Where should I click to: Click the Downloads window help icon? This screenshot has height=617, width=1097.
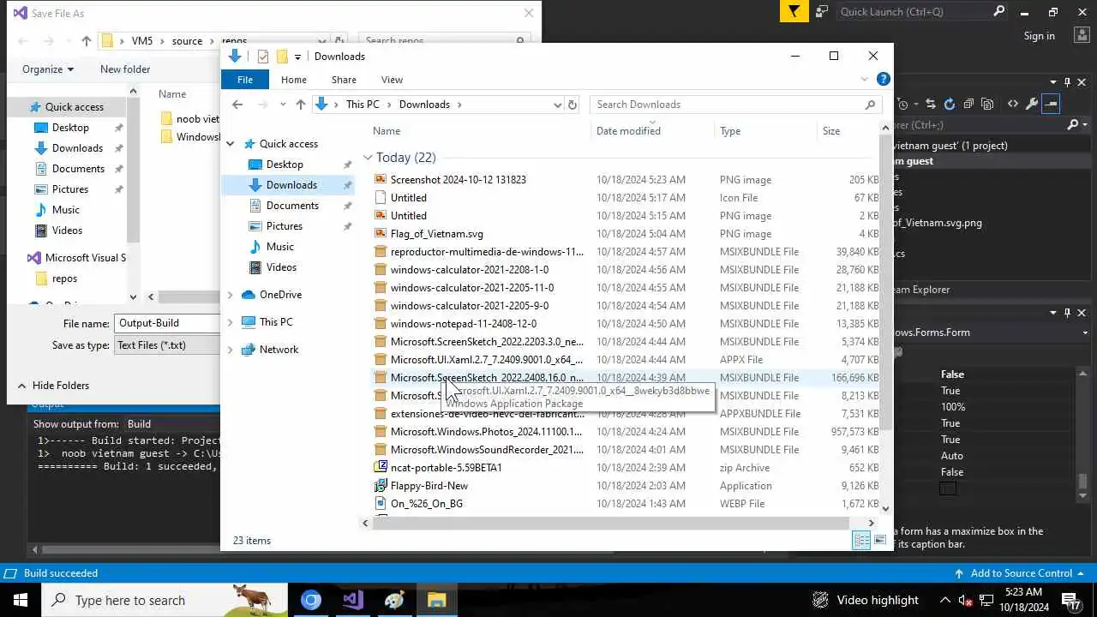884,79
